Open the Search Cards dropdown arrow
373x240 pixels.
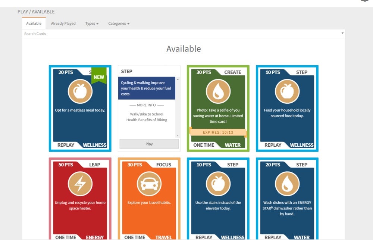pos(342,34)
